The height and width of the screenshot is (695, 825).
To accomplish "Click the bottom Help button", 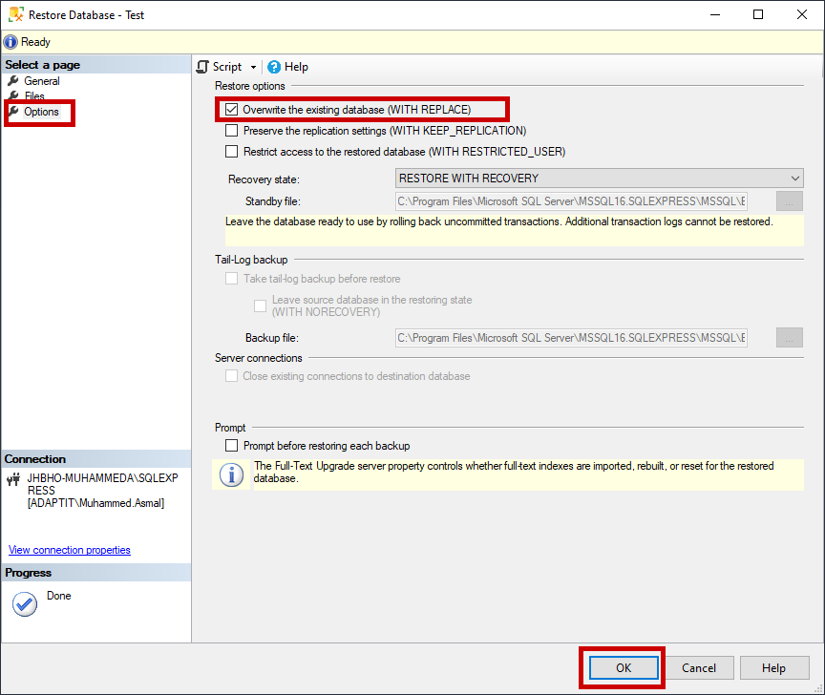I will point(774,667).
